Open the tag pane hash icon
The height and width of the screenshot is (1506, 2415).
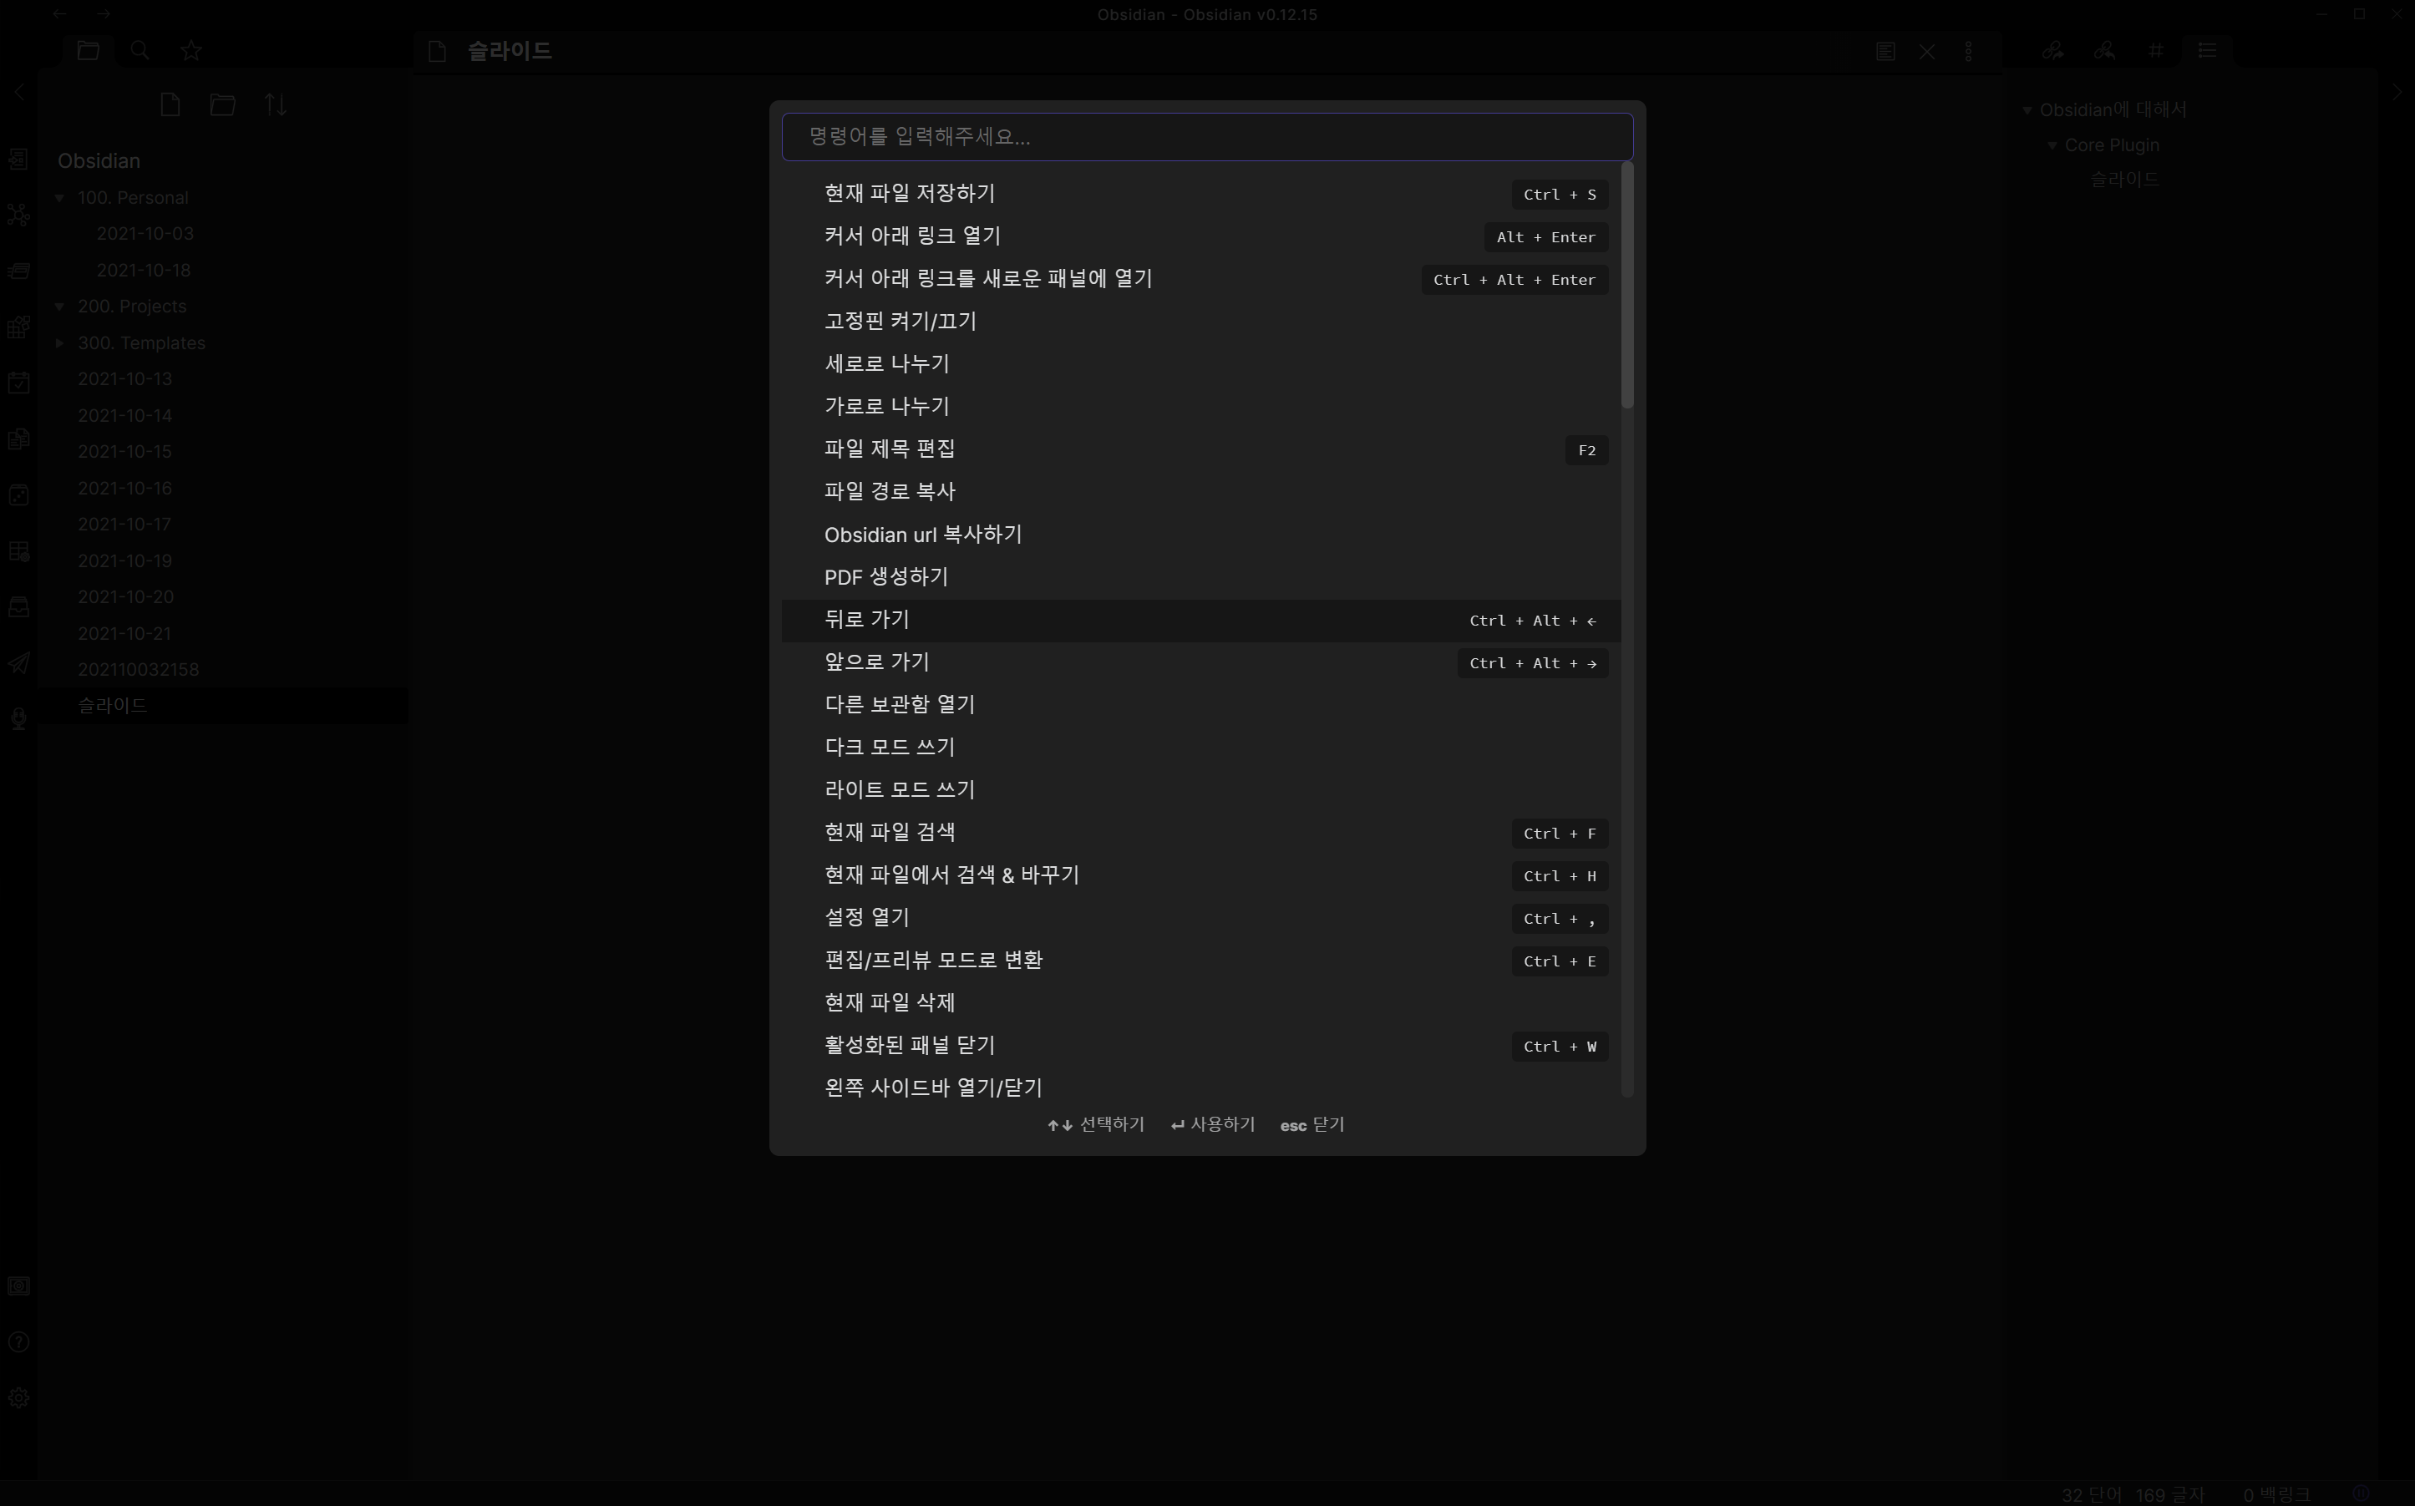2155,51
